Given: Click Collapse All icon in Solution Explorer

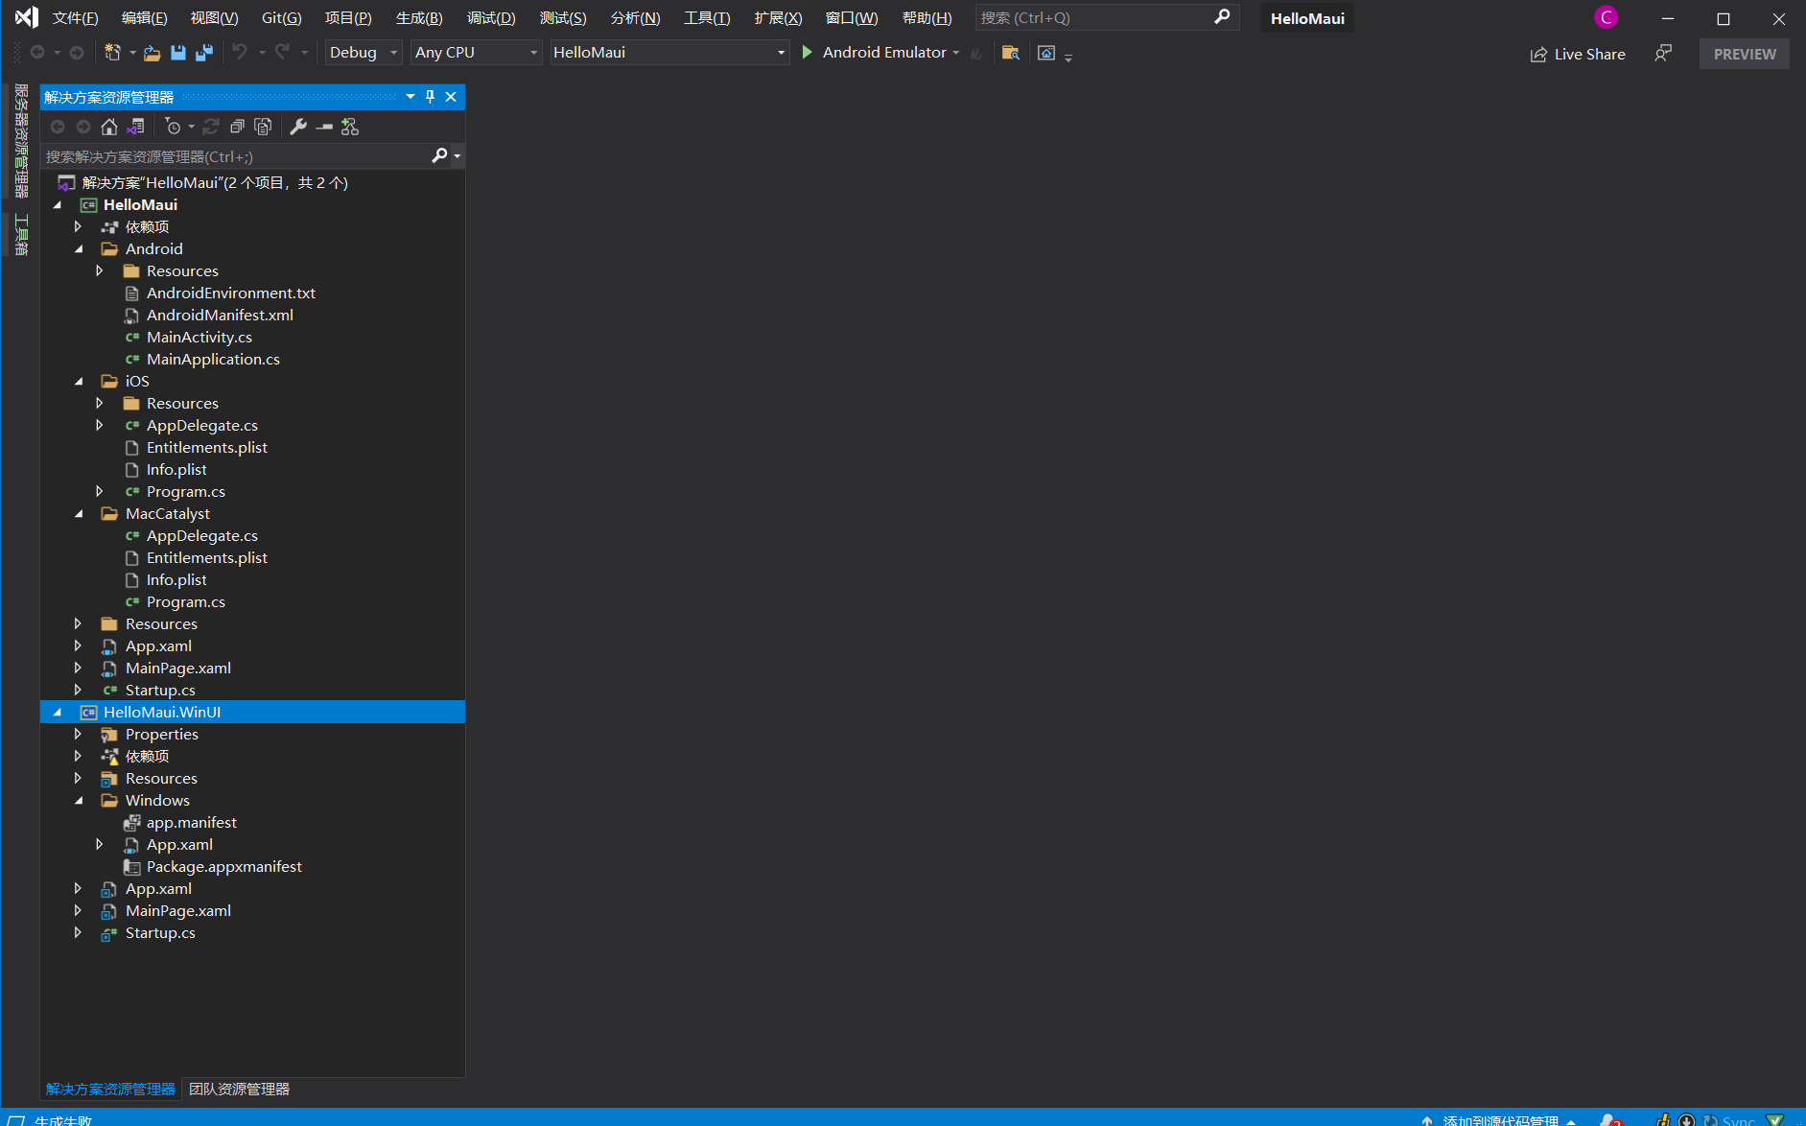Looking at the screenshot, I should coord(237,127).
